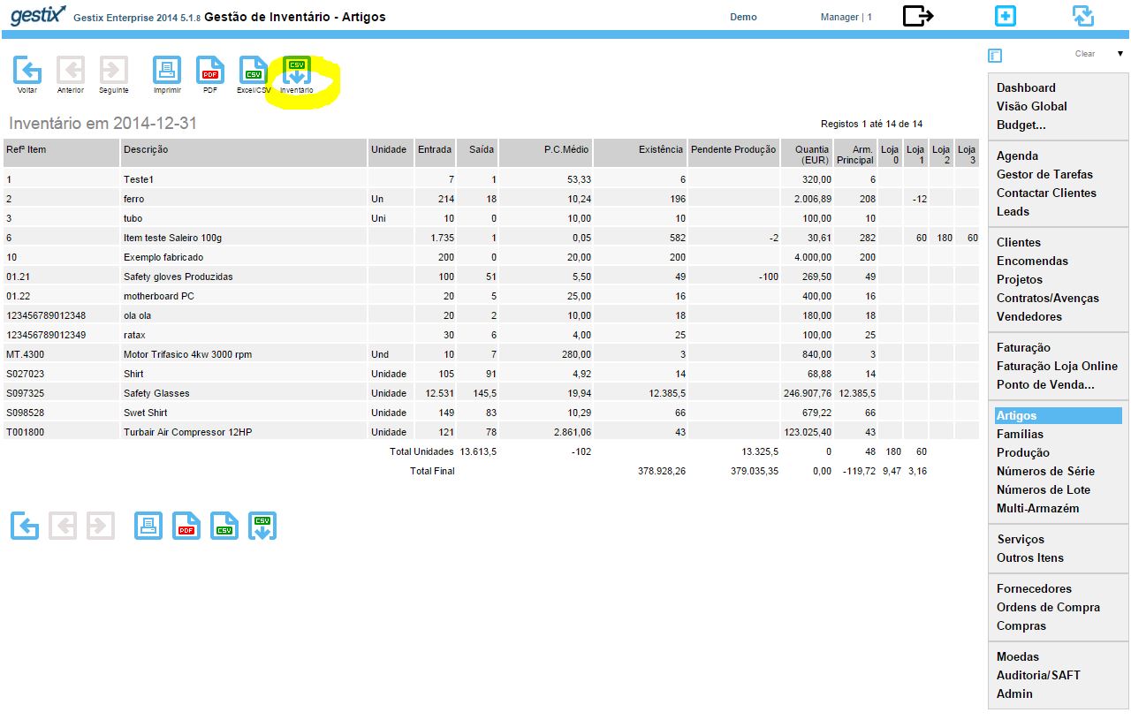Viewport: 1131px width, 720px height.
Task: Open Gestor de Tarefas menu item
Action: click(1044, 174)
